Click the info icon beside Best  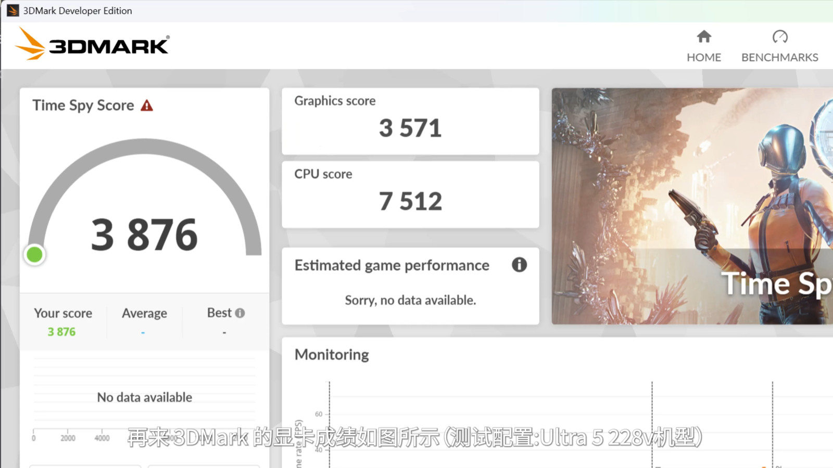(x=239, y=313)
